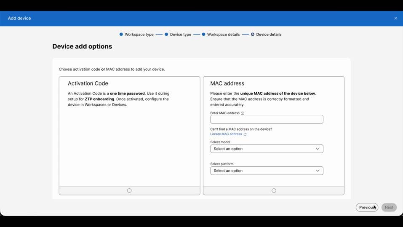The height and width of the screenshot is (227, 403).
Task: Click the MAC address info icon
Action: 243,113
